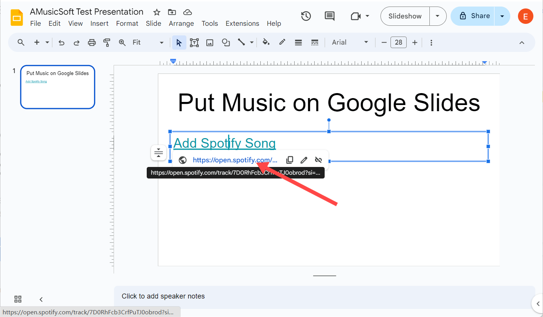
Task: Add a new slide plus button
Action: [x=37, y=42]
